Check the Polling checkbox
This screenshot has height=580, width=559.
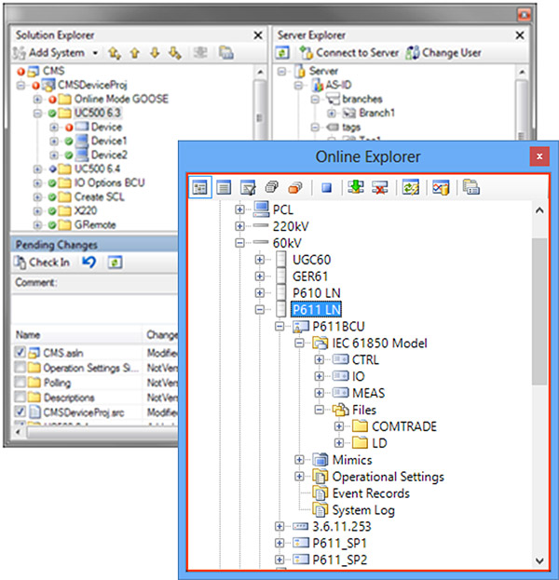[21, 383]
